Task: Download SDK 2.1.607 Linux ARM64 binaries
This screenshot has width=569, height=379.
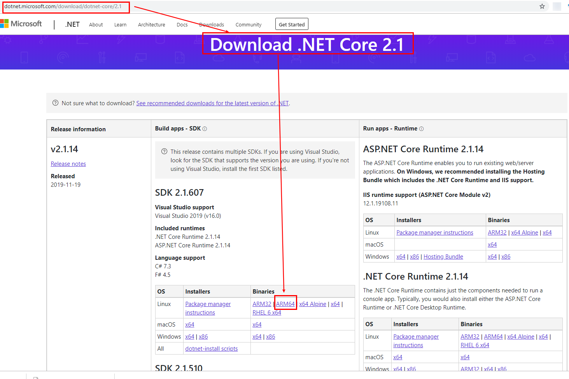Action: click(x=285, y=304)
